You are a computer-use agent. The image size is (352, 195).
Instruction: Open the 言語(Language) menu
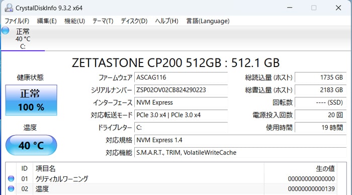tap(208, 21)
